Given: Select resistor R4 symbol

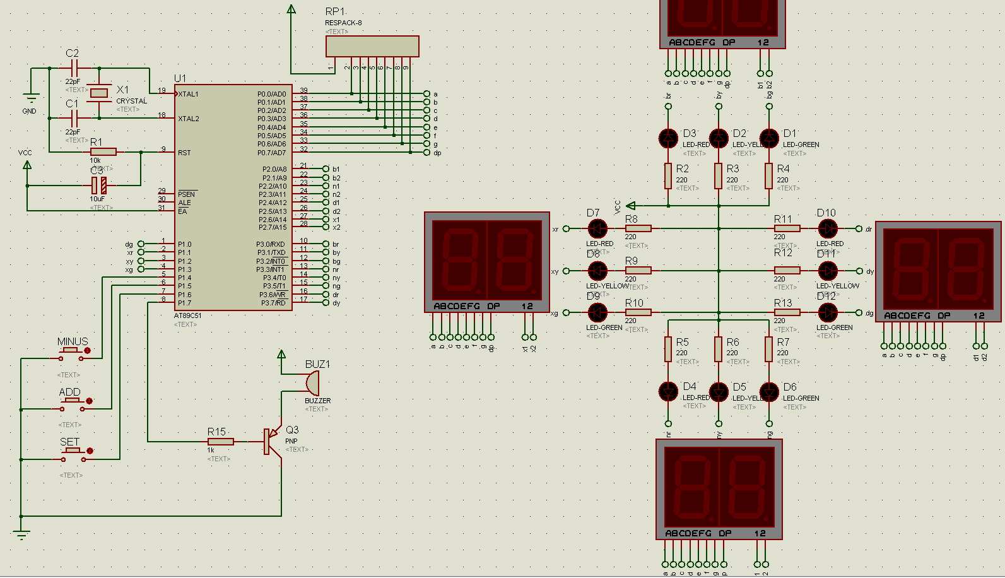Looking at the screenshot, I should pyautogui.click(x=769, y=176).
